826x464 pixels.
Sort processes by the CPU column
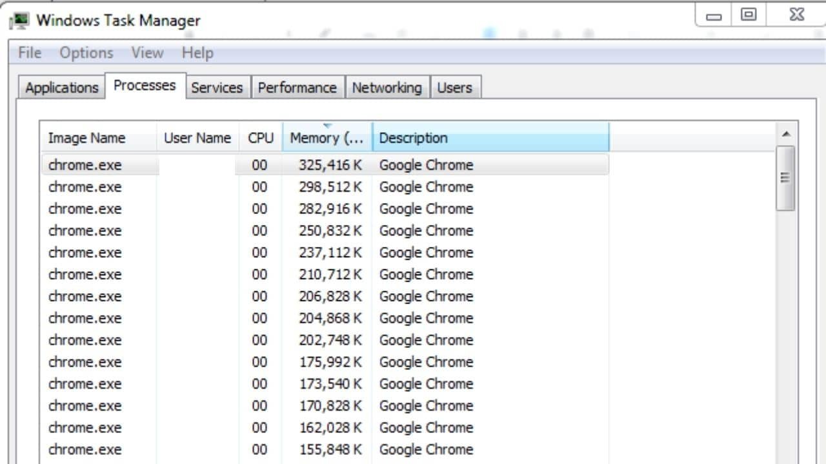tap(261, 137)
